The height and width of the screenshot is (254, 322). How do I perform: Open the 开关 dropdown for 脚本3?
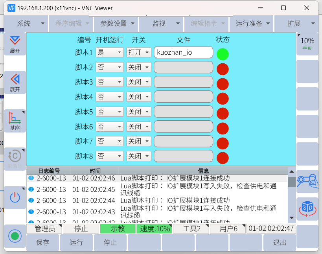click(x=138, y=82)
